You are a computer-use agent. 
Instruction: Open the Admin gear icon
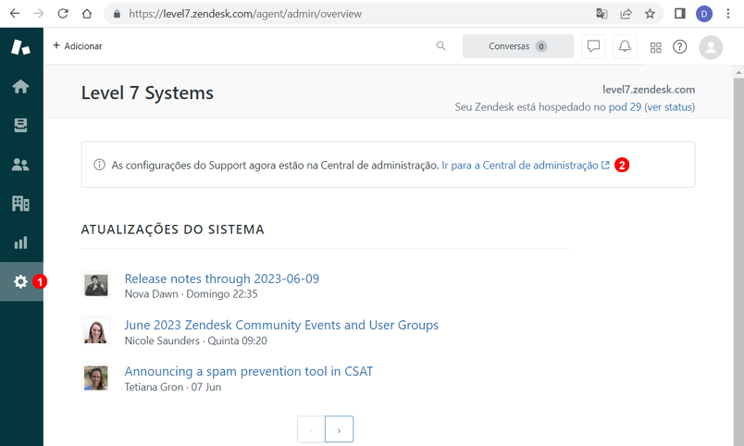pos(20,281)
